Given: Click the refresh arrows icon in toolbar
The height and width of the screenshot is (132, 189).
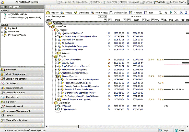Looking at the screenshot, I should [186, 13].
